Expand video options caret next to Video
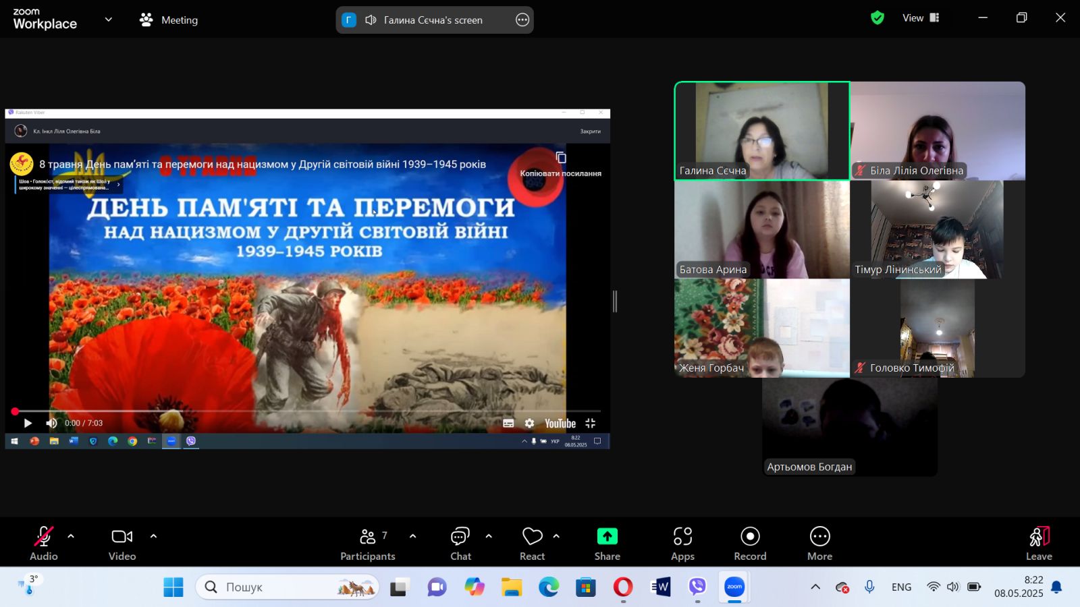The height and width of the screenshot is (607, 1080). coord(153,537)
